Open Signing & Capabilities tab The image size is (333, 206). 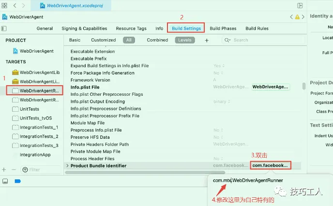click(x=84, y=29)
